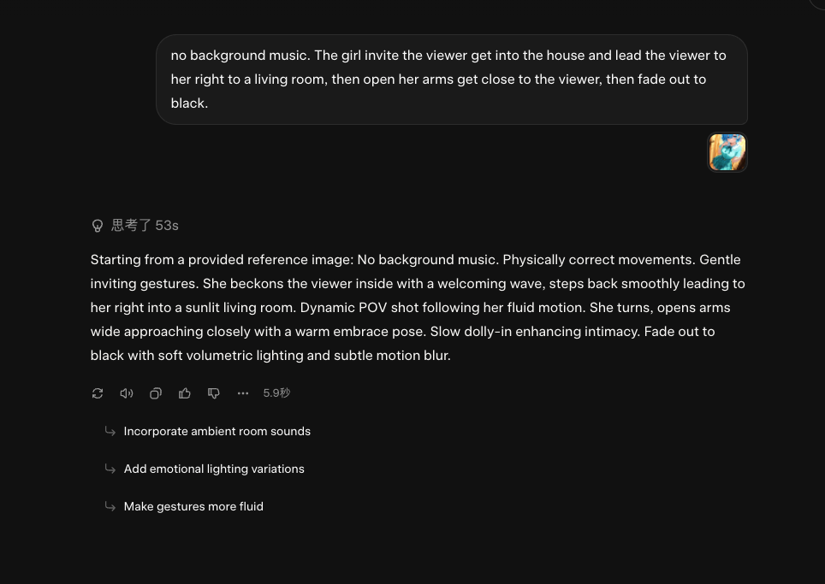Click the arrow icon before 'Incorporate ambient room sounds'
This screenshot has width=825, height=584.
pos(110,432)
